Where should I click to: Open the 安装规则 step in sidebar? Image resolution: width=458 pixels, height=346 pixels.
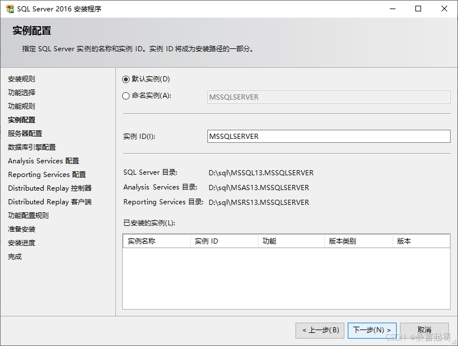[x=22, y=79]
